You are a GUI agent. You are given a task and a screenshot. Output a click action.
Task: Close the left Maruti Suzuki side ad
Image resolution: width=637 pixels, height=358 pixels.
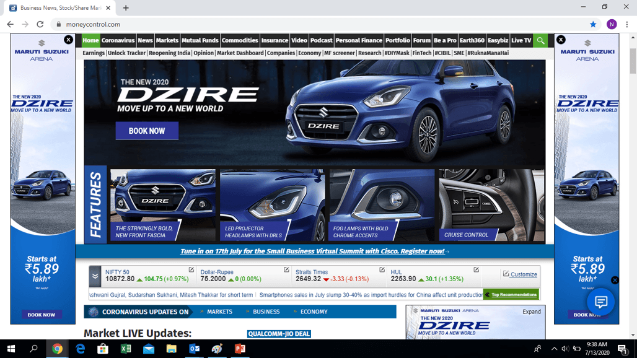click(x=68, y=40)
